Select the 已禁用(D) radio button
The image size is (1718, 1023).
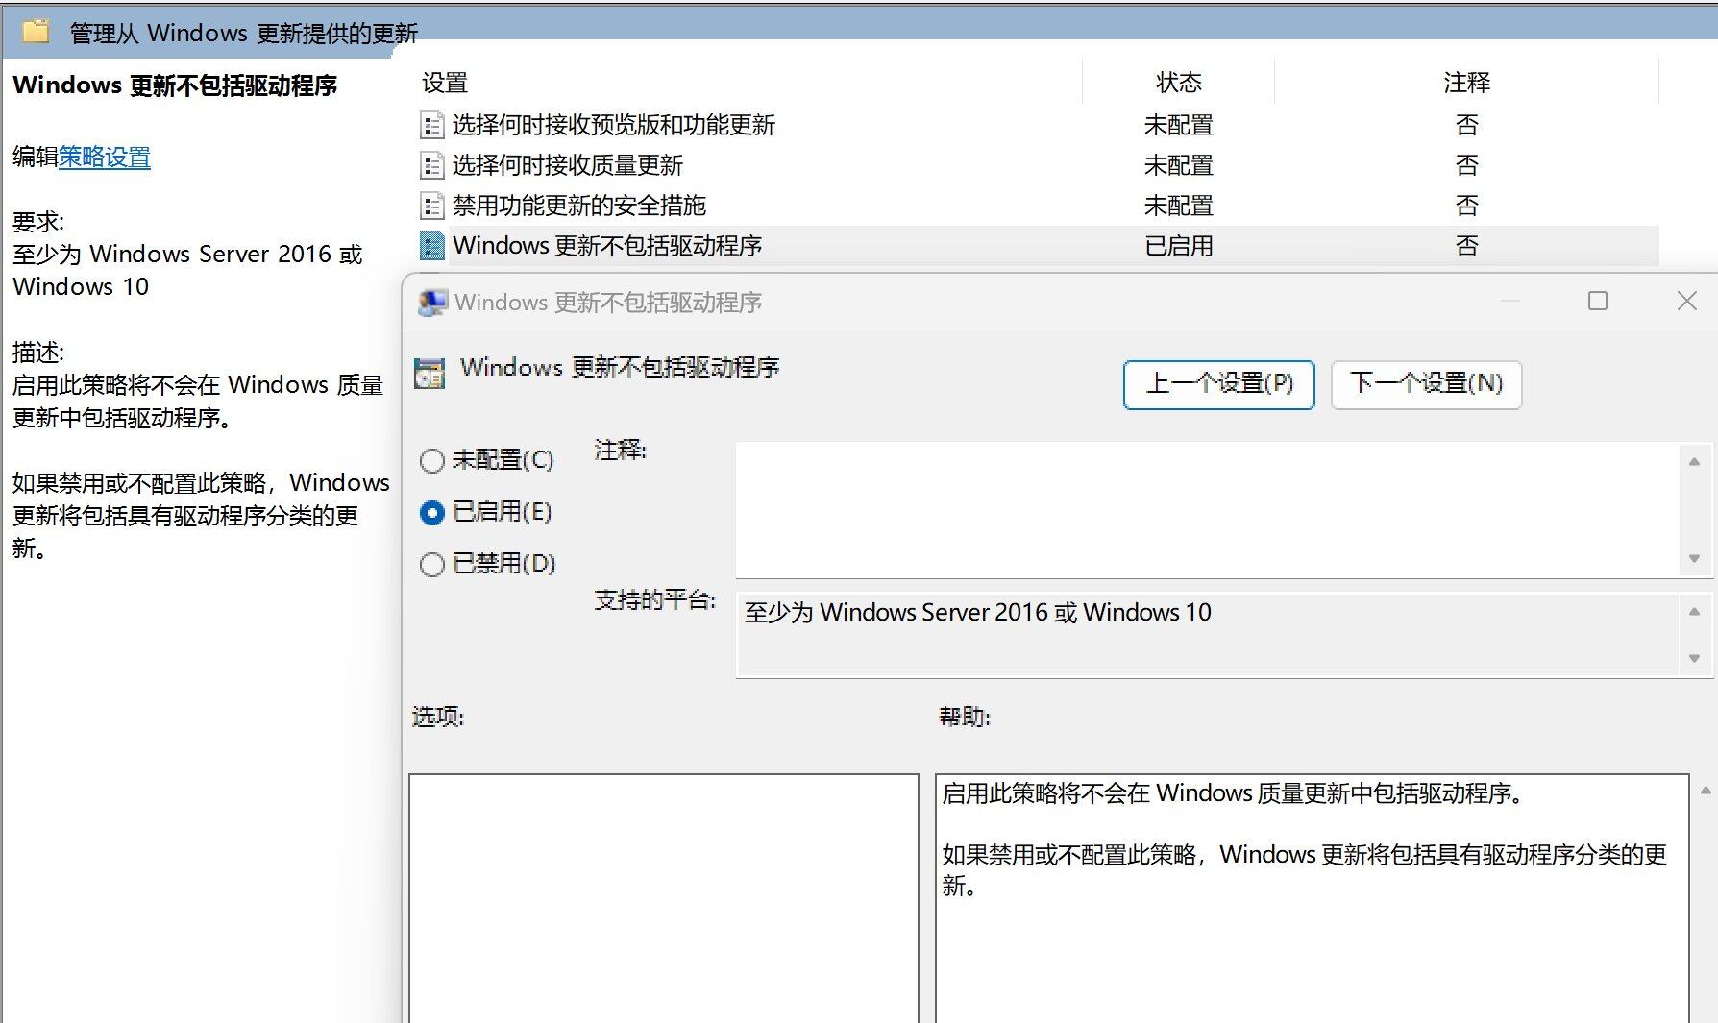pos(432,564)
